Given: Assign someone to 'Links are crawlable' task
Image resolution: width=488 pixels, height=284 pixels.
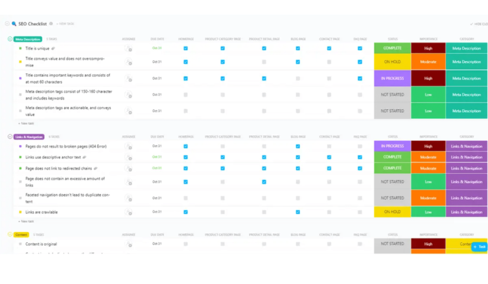Looking at the screenshot, I should pyautogui.click(x=129, y=212).
